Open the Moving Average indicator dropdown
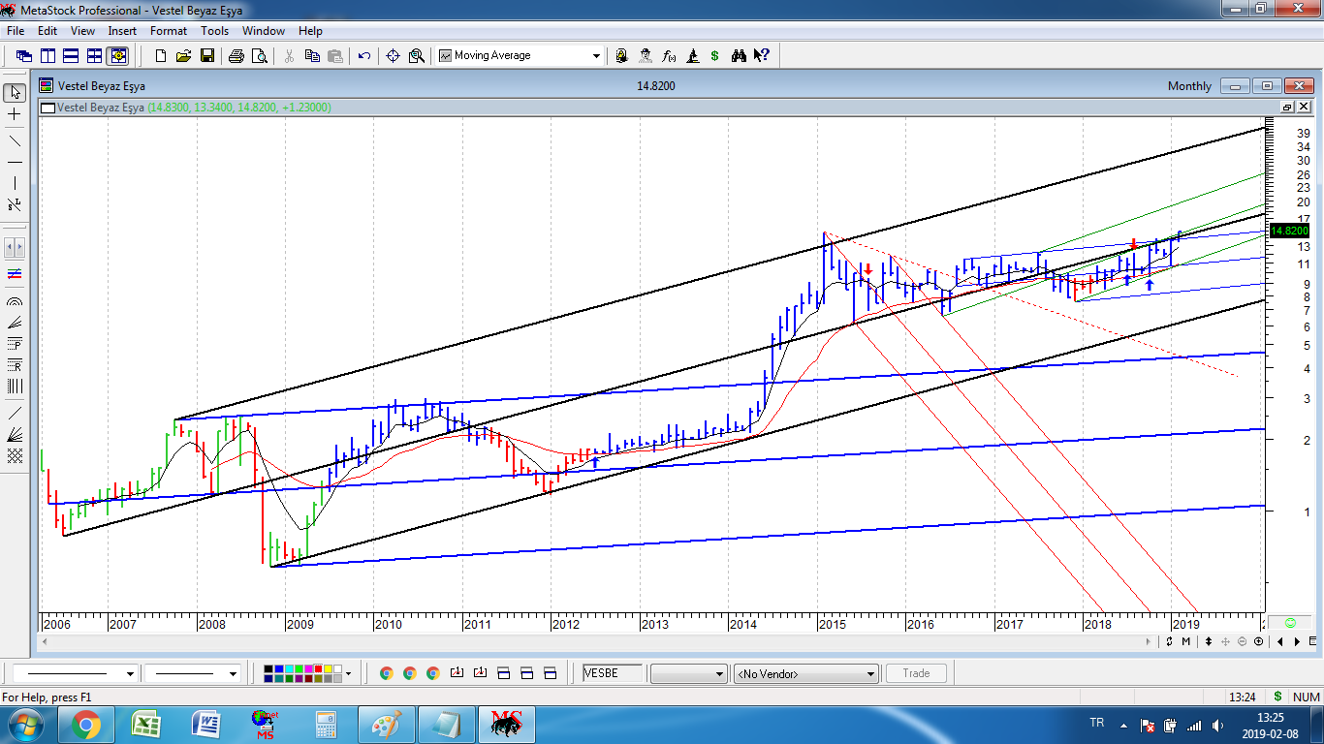This screenshot has height=744, width=1324. (596, 56)
